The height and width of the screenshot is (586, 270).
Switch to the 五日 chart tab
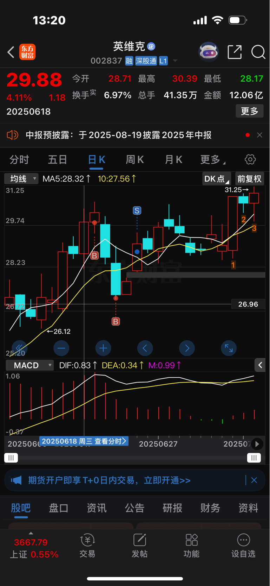58,160
